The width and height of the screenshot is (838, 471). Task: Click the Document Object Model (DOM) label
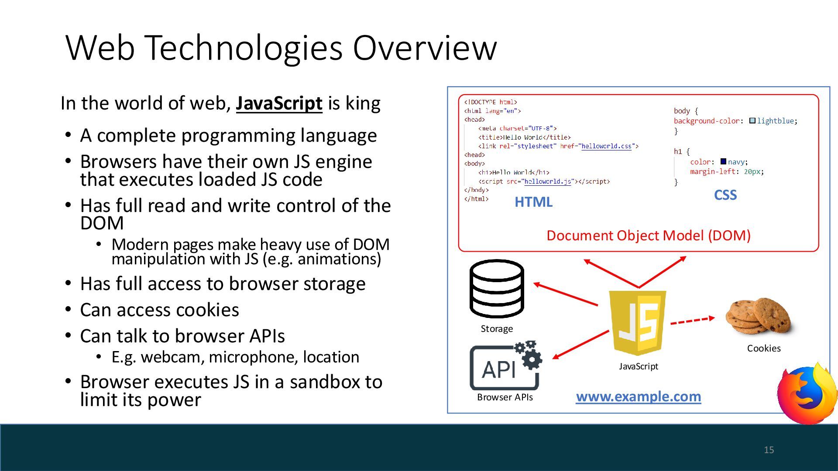click(648, 235)
